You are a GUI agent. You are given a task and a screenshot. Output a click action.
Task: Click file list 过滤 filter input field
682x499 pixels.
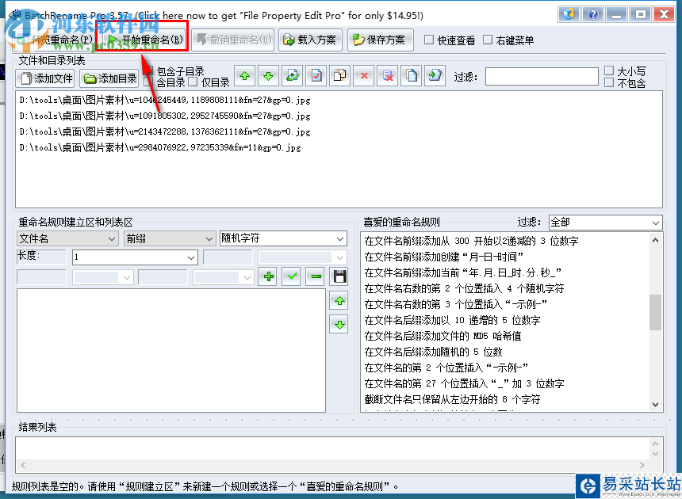[x=542, y=77]
